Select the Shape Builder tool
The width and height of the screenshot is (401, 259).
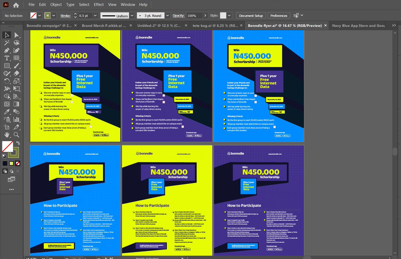click(x=6, y=97)
